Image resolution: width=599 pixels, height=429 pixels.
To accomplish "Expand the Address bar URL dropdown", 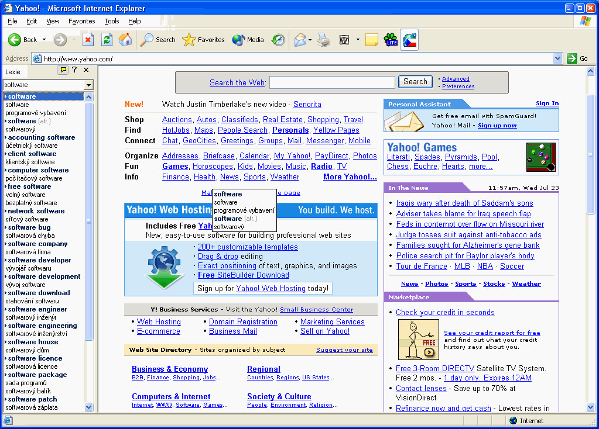I will point(558,58).
